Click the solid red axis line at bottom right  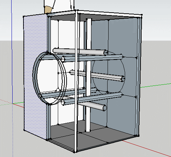coord(146,148)
